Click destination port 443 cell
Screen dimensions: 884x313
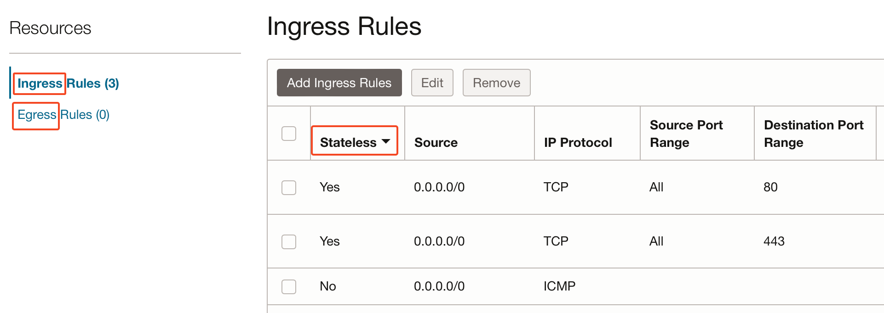click(774, 241)
